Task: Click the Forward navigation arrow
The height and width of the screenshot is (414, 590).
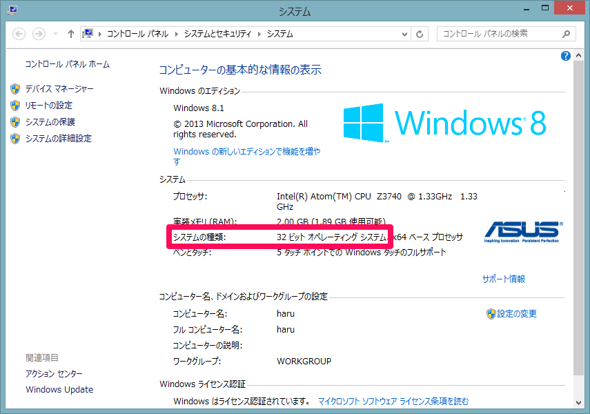Action: [x=39, y=34]
